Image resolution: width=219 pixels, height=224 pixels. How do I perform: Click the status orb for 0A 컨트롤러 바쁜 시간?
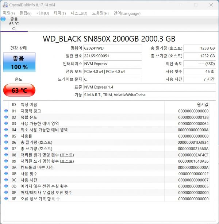pyautogui.click(x=6, y=167)
